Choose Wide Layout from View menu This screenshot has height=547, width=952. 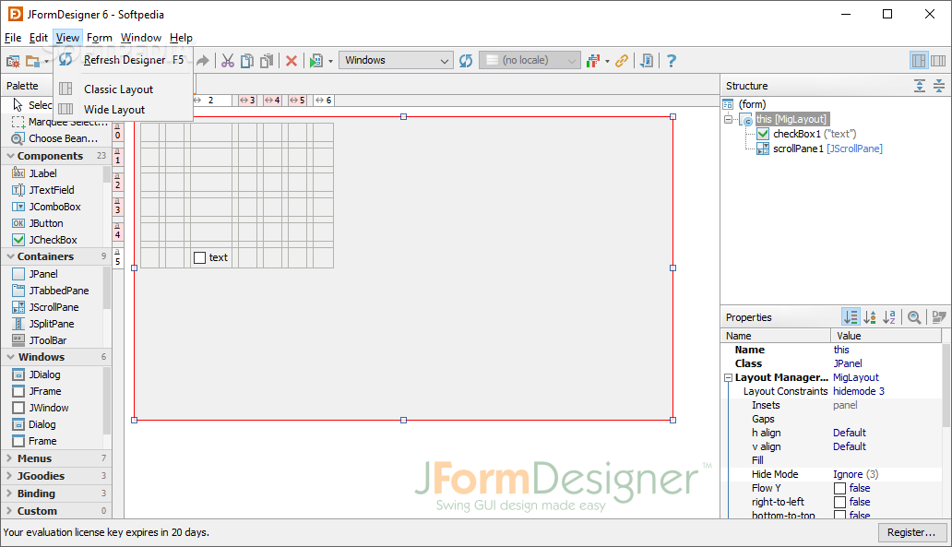[124, 110]
